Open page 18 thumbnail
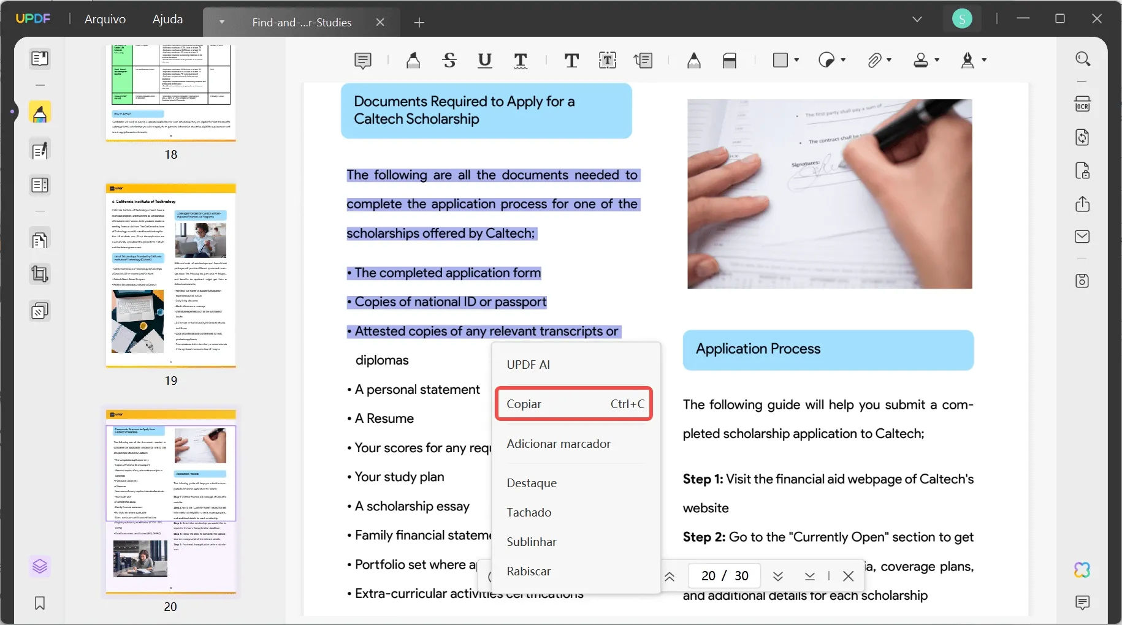 point(171,93)
